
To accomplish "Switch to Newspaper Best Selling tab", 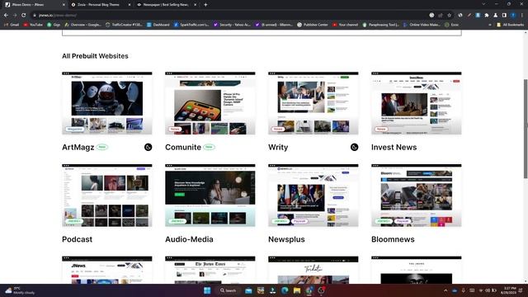I will (167, 5).
